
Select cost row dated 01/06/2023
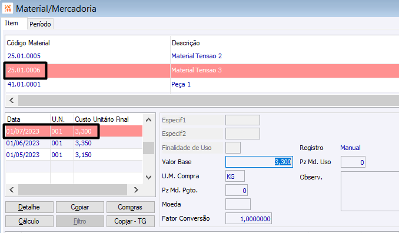74,143
